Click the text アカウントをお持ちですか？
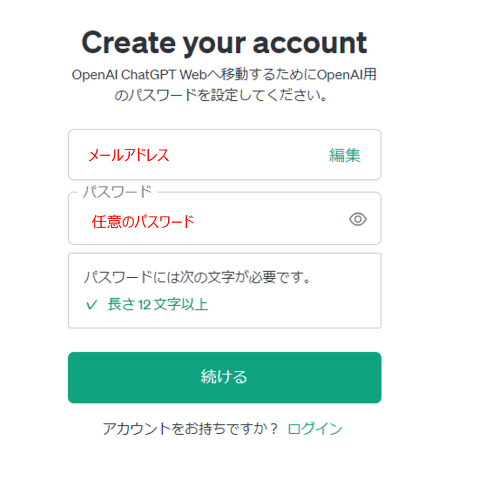The height and width of the screenshot is (487, 479). click(x=189, y=429)
